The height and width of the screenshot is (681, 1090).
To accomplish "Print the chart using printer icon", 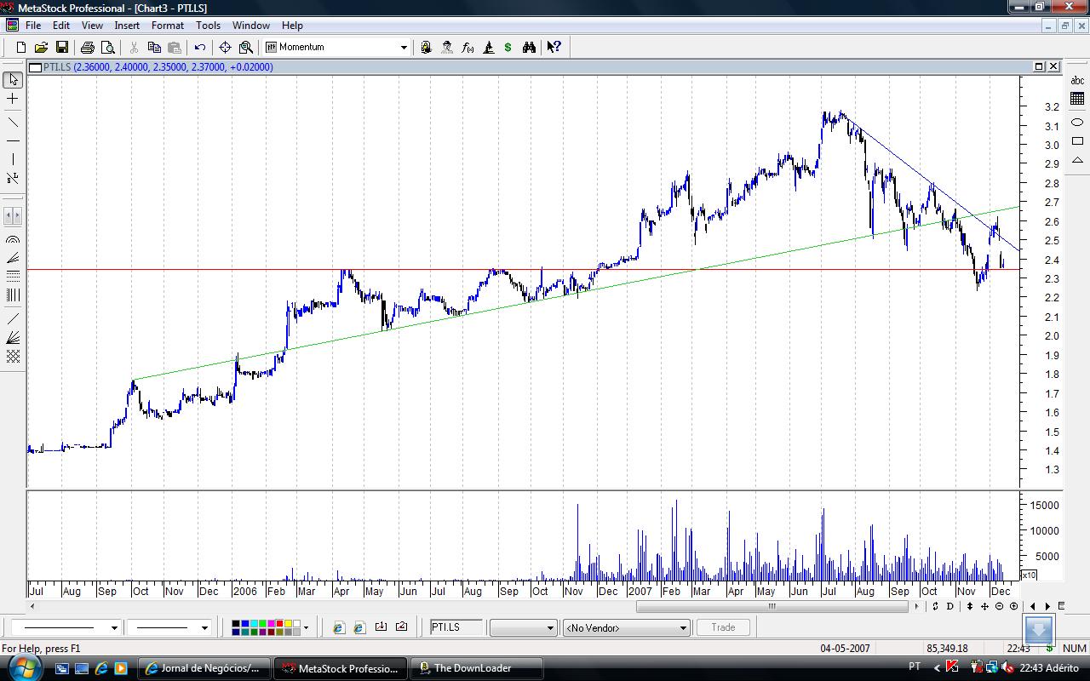I will (88, 48).
